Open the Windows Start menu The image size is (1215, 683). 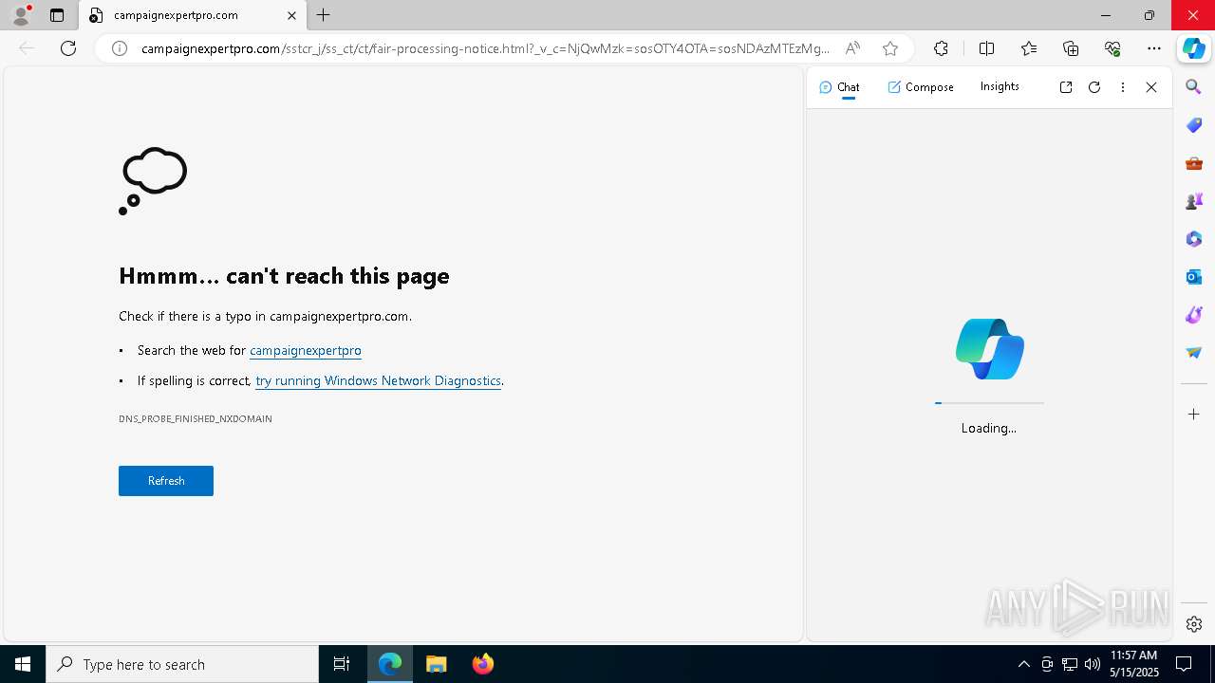pos(23,664)
